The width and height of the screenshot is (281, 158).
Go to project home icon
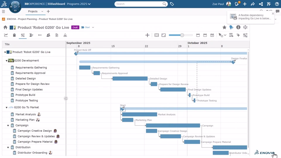point(5,28)
